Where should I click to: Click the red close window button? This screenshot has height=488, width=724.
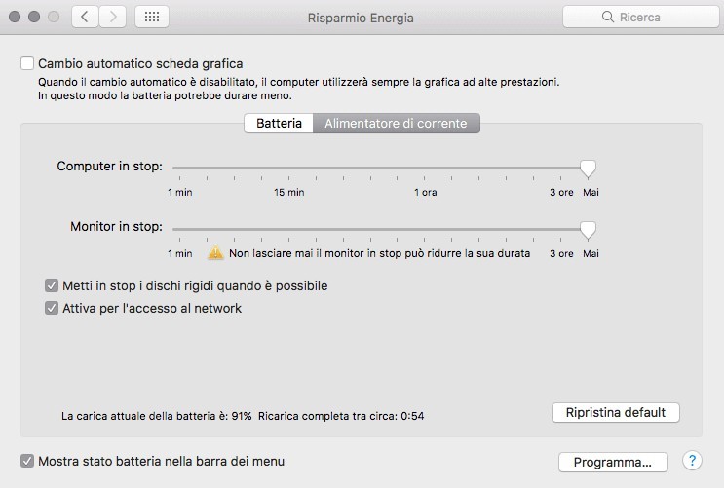[x=15, y=18]
